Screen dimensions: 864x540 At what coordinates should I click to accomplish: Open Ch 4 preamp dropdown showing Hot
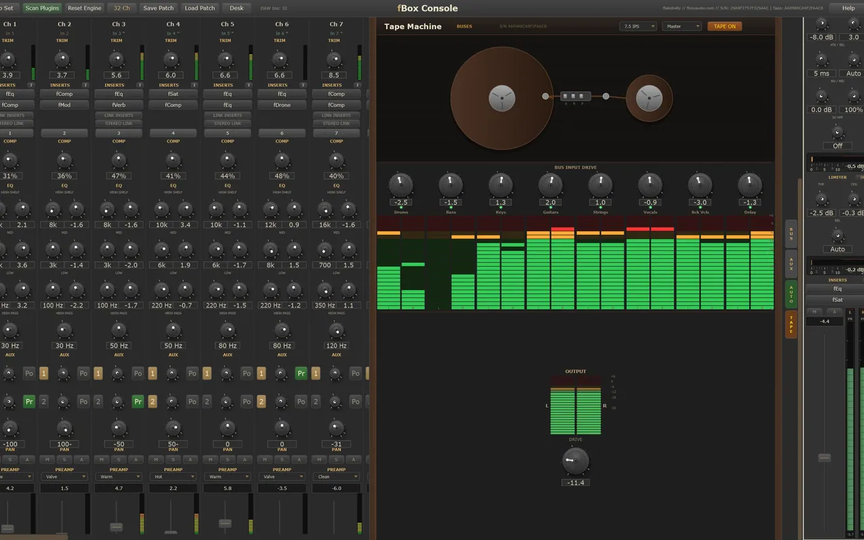point(173,477)
